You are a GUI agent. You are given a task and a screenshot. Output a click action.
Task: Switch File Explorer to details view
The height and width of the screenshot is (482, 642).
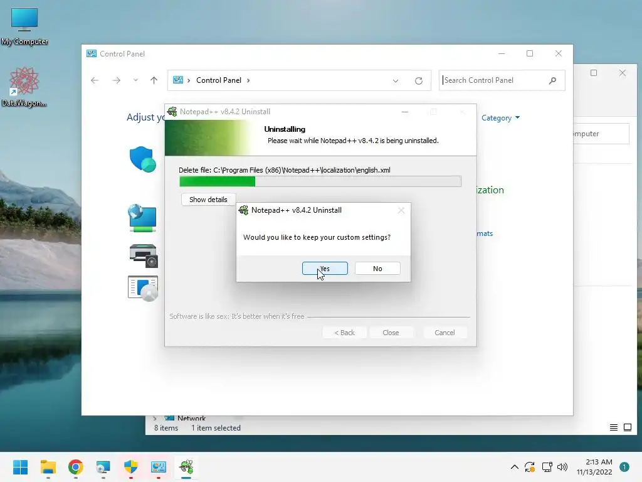[613, 428]
